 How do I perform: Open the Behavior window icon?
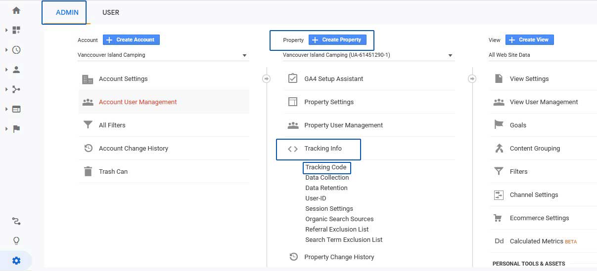tap(16, 109)
